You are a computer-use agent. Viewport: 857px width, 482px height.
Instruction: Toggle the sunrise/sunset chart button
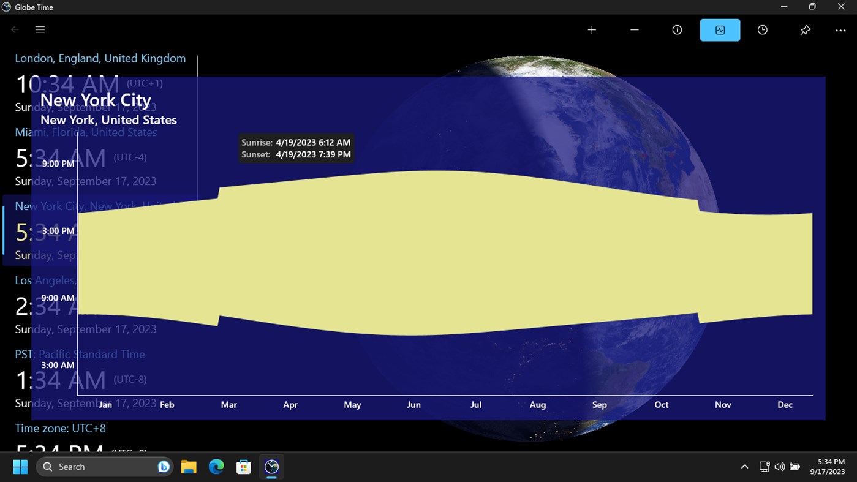(720, 30)
